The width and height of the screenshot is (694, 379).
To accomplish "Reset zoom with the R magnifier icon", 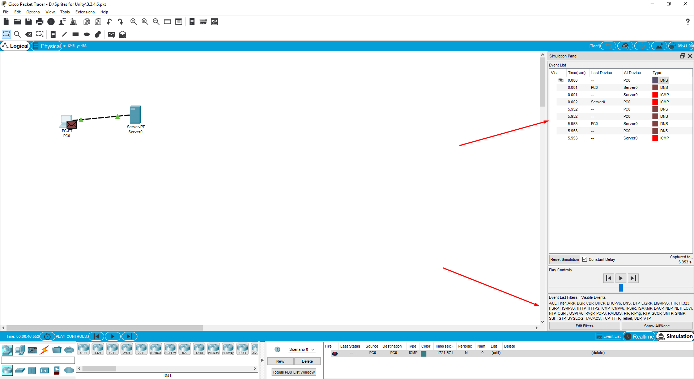I will pyautogui.click(x=145, y=22).
